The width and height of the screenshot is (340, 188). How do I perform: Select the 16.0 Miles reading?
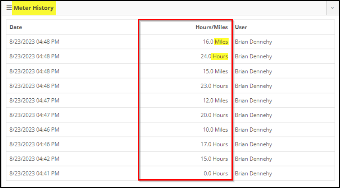(215, 42)
